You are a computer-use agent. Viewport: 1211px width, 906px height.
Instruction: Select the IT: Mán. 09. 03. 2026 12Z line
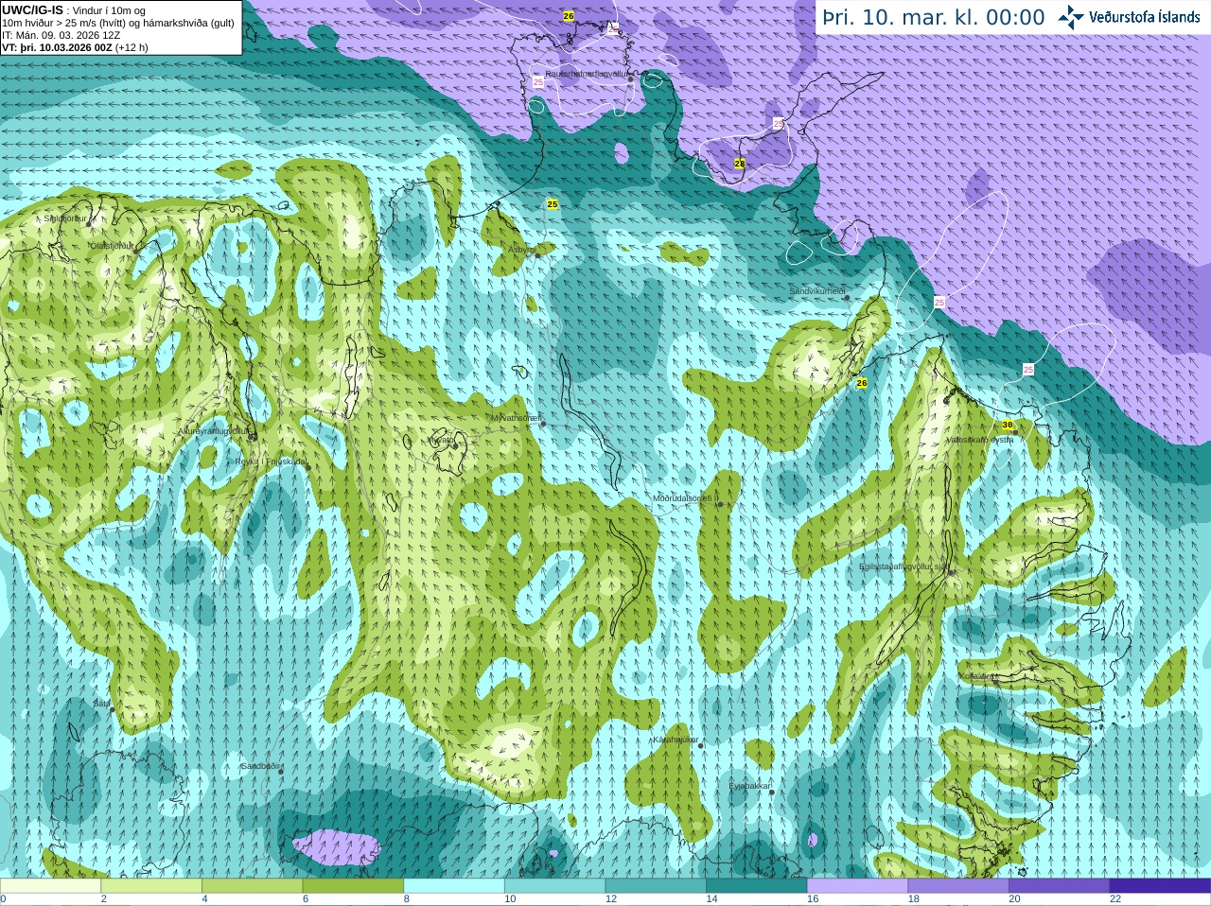click(61, 35)
